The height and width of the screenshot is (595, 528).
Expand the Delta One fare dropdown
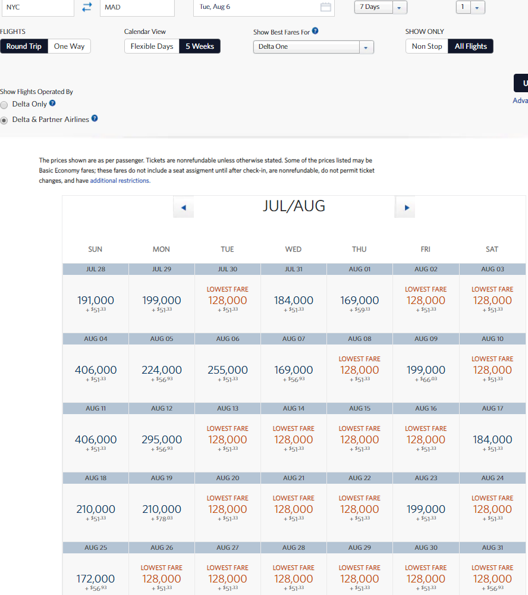pyautogui.click(x=366, y=48)
